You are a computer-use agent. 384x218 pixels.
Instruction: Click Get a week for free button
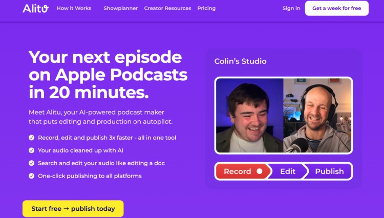click(x=337, y=8)
